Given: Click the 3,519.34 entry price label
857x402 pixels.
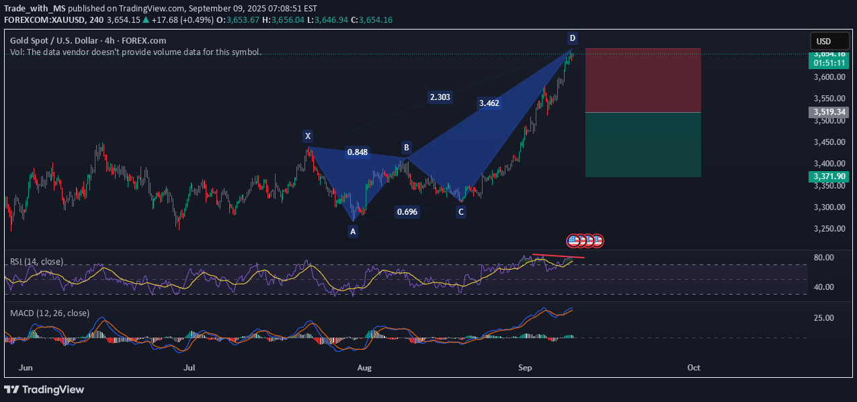Looking at the screenshot, I should point(827,112).
